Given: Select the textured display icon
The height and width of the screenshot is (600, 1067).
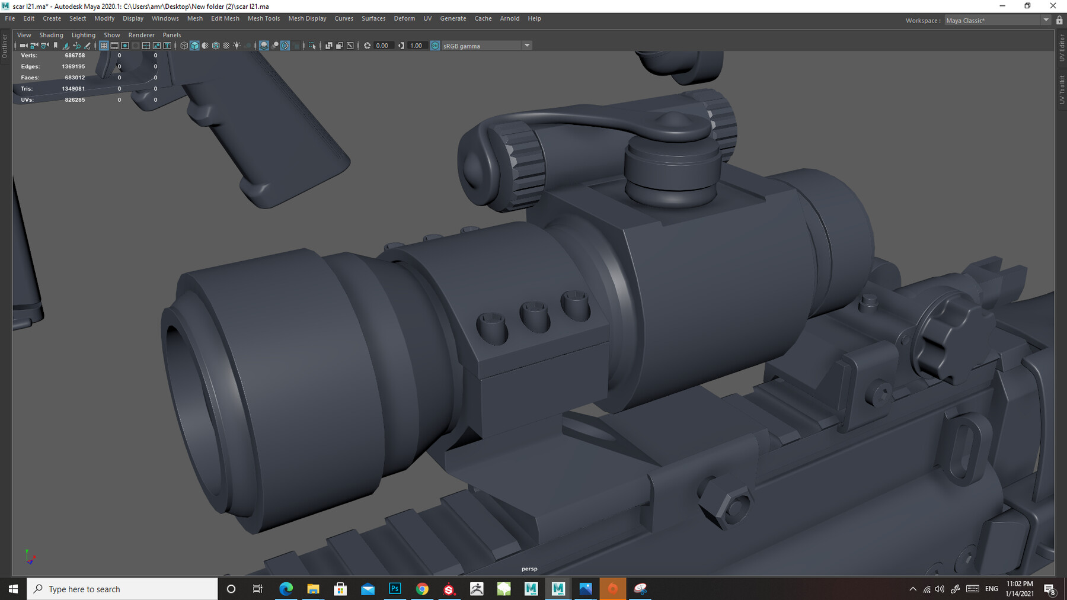Looking at the screenshot, I should [x=215, y=46].
